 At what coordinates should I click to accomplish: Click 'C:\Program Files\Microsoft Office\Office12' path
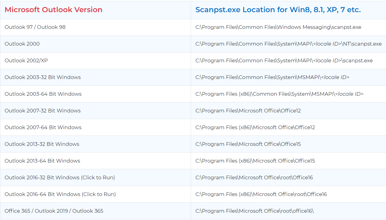click(x=248, y=111)
